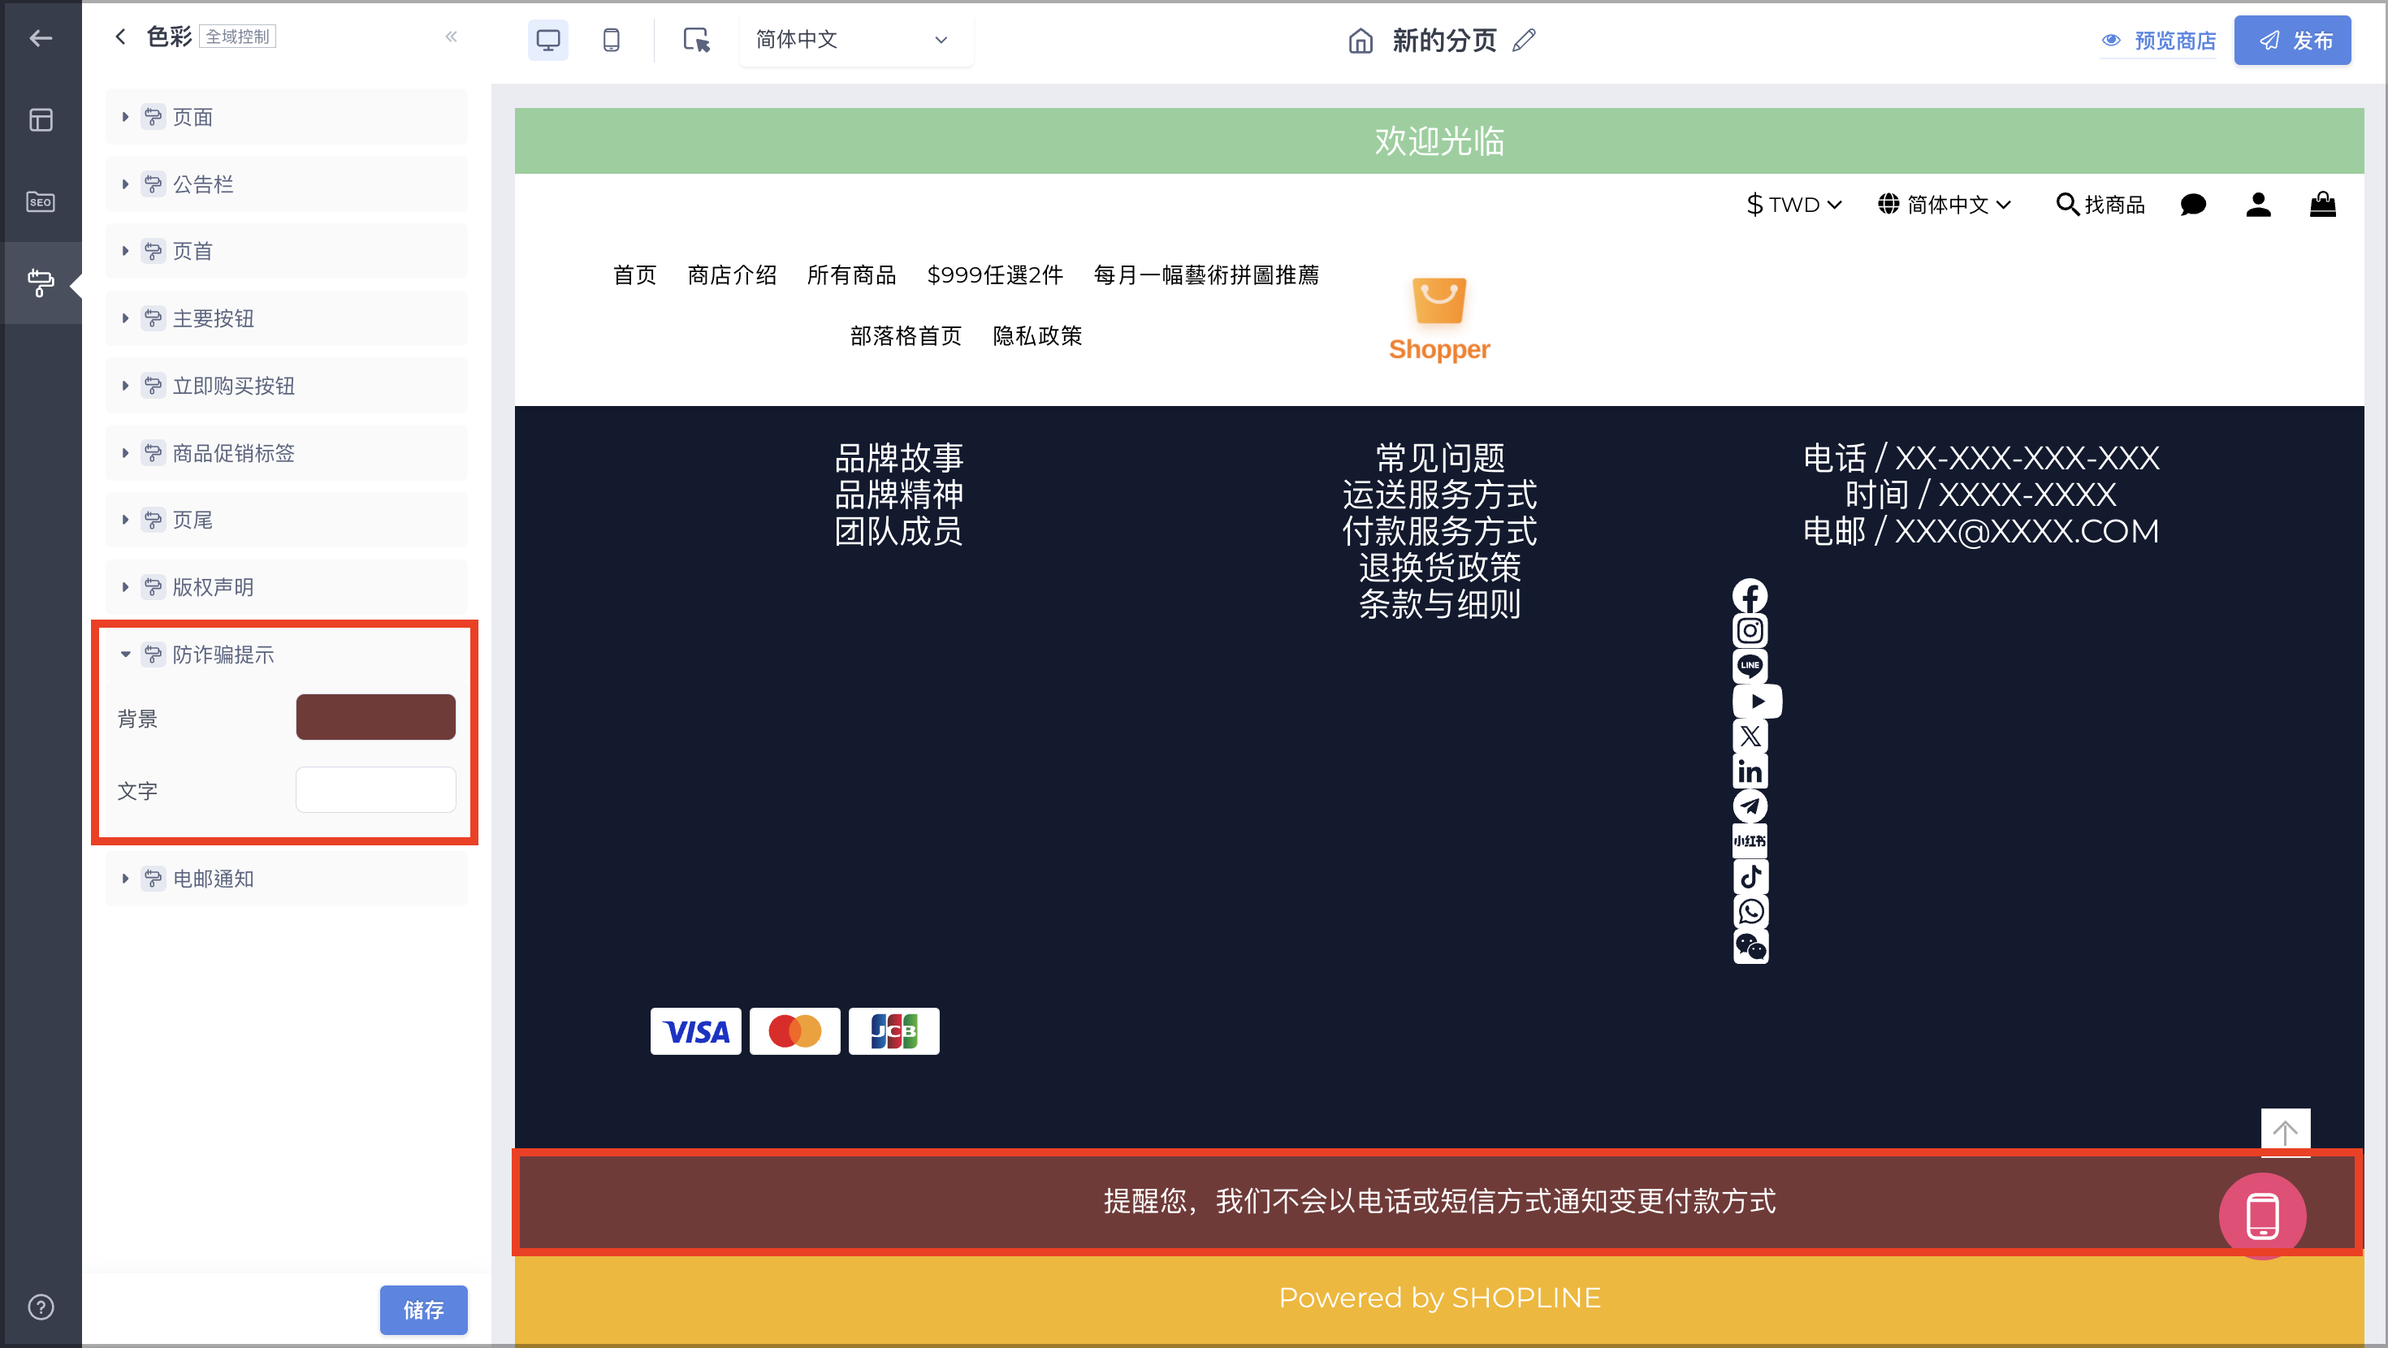
Task: Click the home icon beside page title
Action: 1360,41
